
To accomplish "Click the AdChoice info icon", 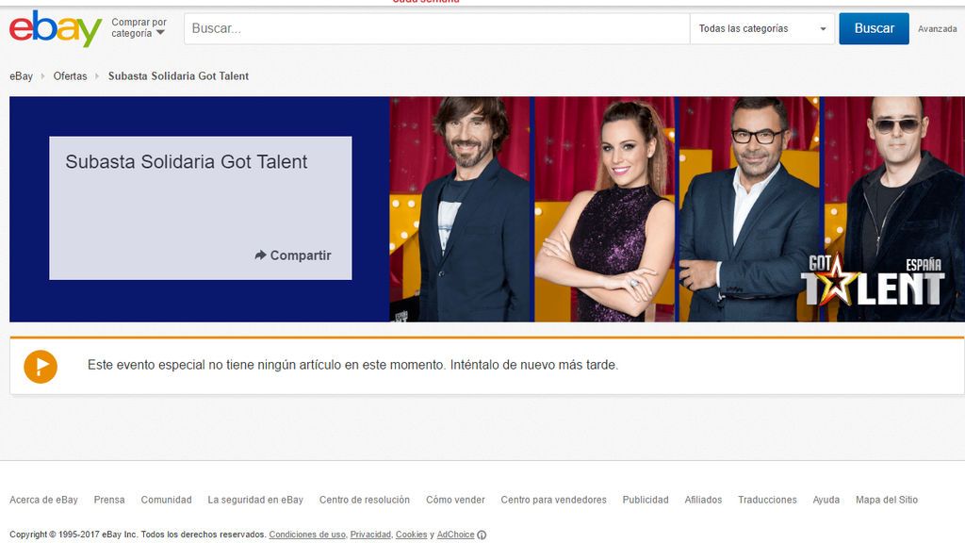I will coord(482,535).
